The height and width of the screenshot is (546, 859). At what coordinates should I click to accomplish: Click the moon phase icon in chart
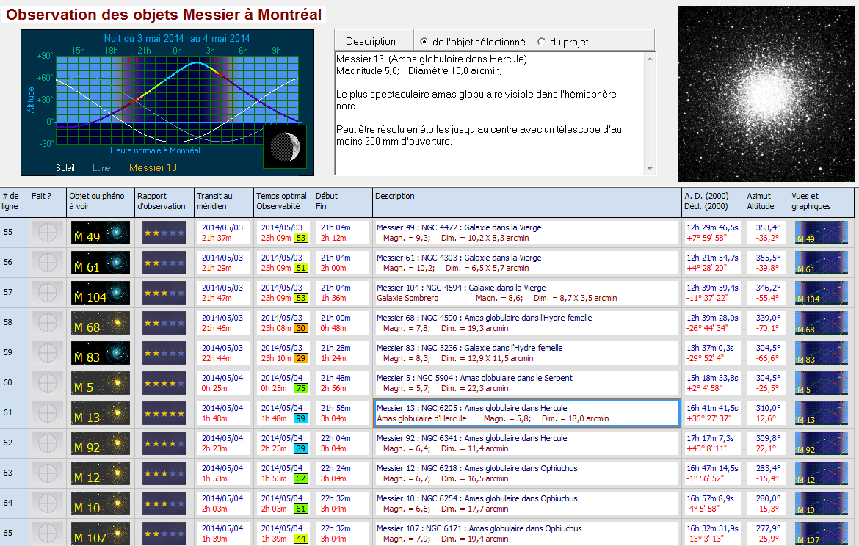tap(282, 145)
